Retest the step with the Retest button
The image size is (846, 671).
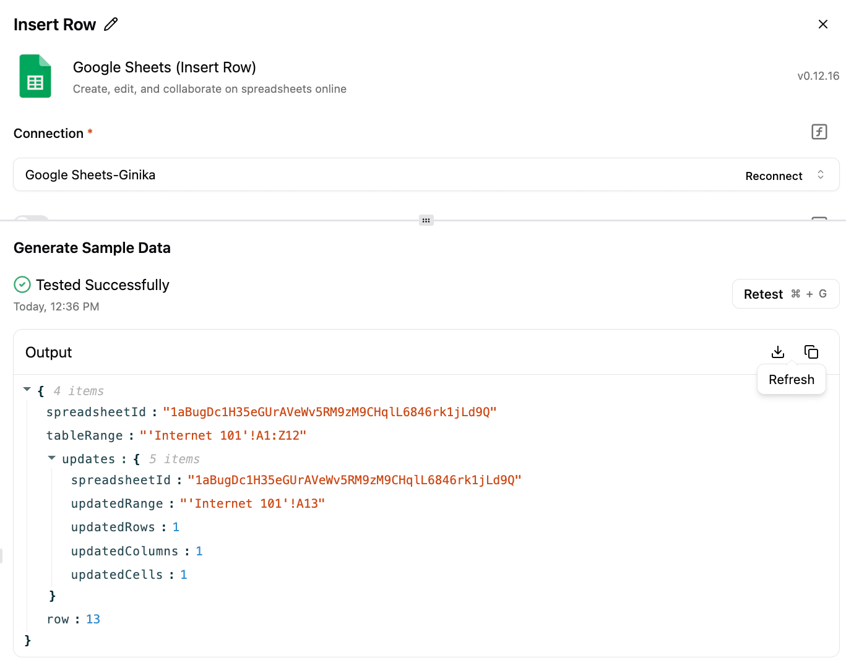tap(785, 294)
